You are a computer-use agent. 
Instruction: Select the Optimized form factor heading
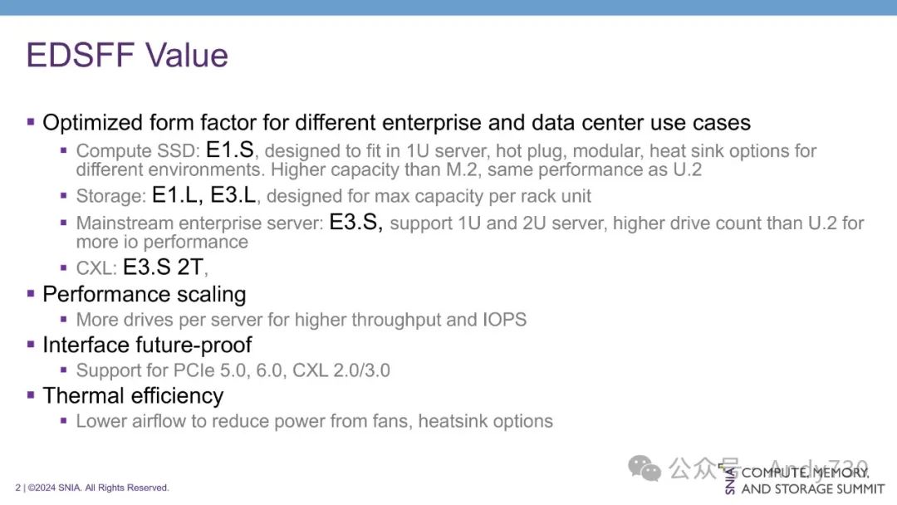pos(396,123)
